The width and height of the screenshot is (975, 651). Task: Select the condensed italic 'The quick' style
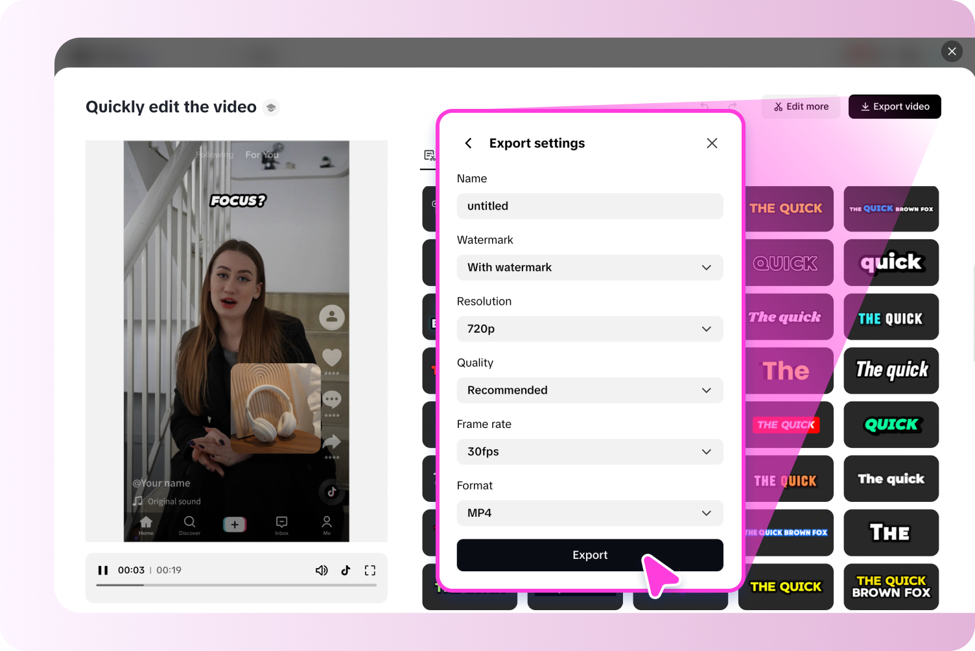coord(891,371)
